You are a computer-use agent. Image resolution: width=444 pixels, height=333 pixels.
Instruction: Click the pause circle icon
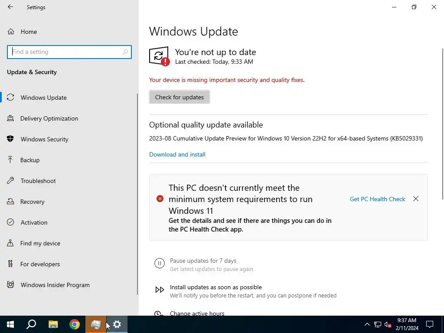160,263
